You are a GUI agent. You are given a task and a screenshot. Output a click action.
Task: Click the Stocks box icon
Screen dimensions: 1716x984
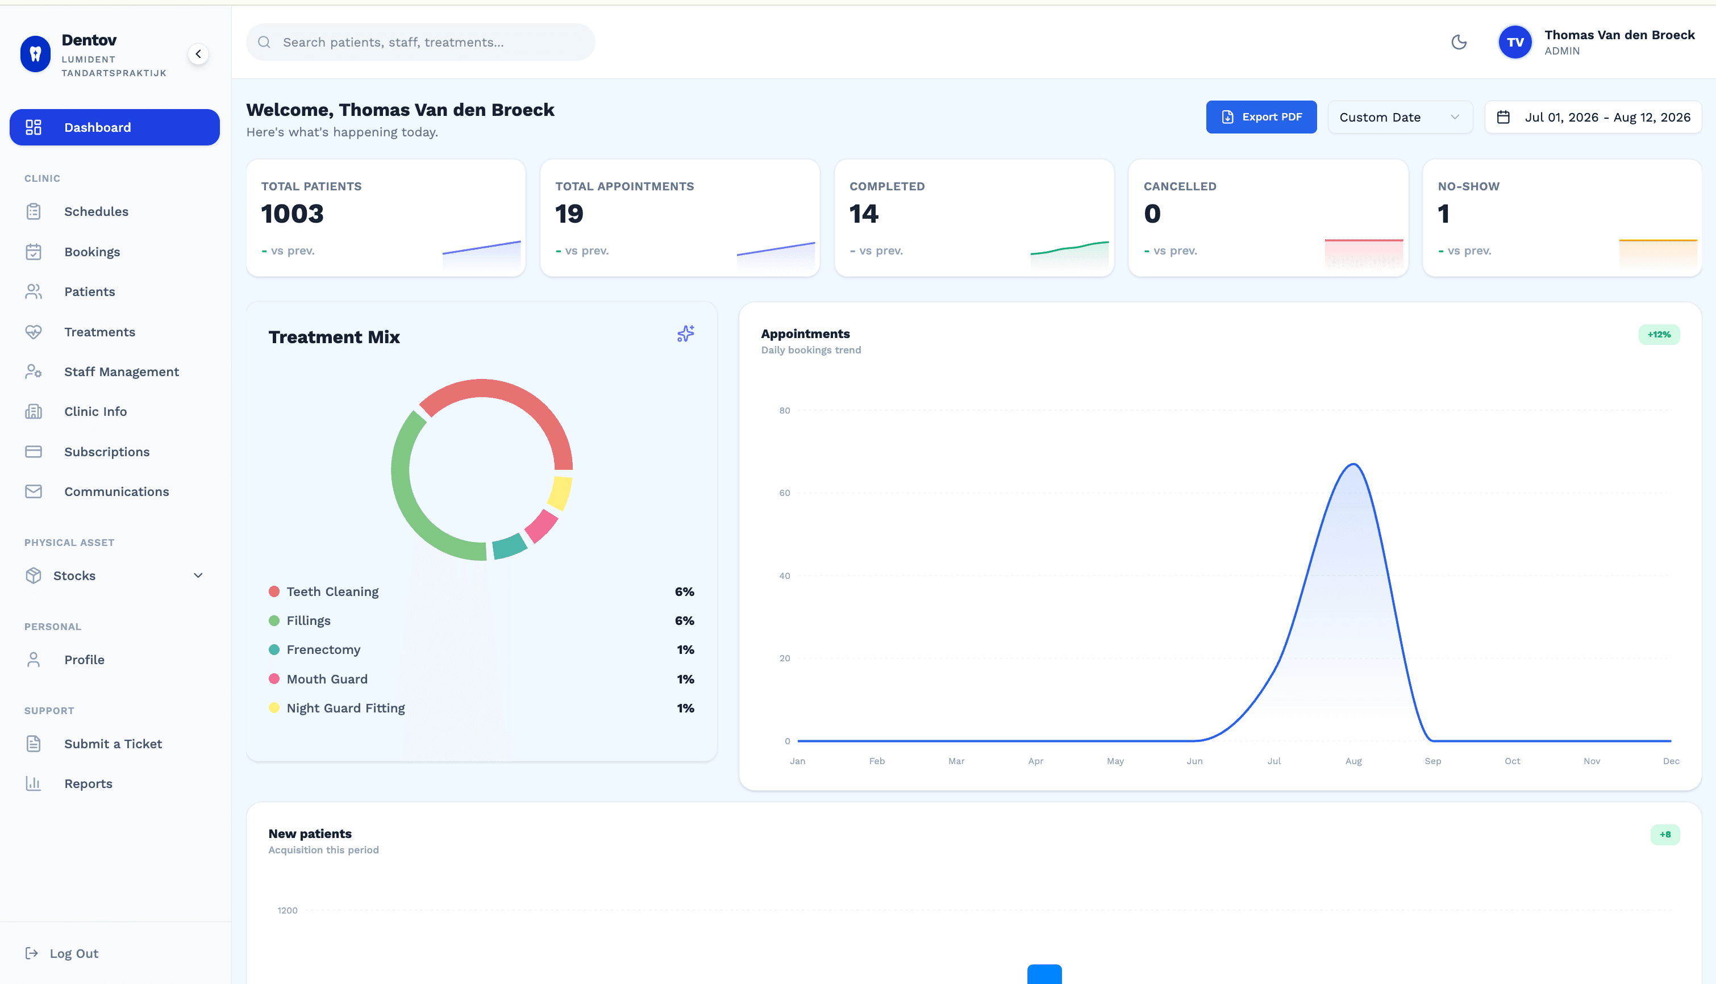pos(33,575)
